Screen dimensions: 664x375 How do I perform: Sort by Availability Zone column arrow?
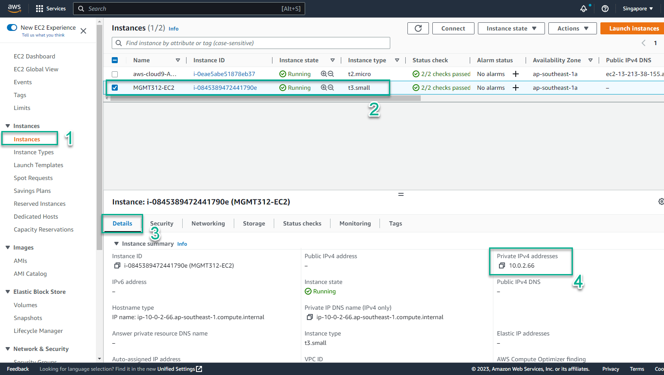(x=591, y=60)
